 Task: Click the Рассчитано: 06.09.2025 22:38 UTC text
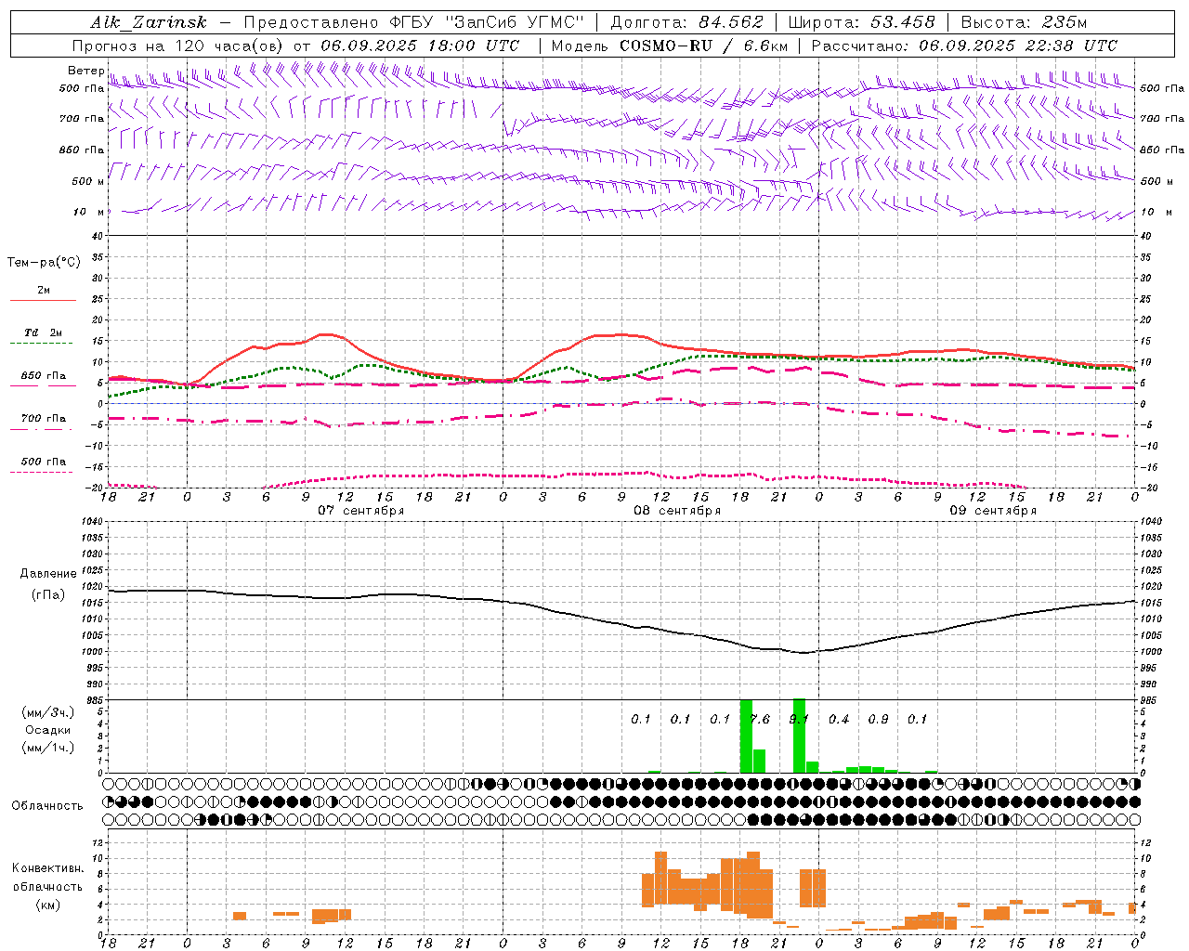tap(964, 46)
